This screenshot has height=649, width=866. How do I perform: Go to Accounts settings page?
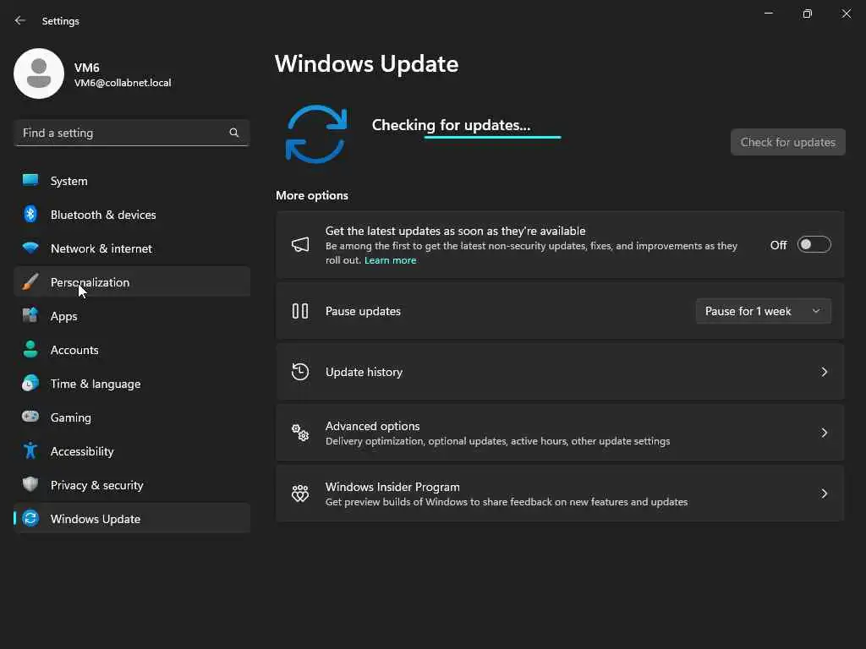pos(74,350)
